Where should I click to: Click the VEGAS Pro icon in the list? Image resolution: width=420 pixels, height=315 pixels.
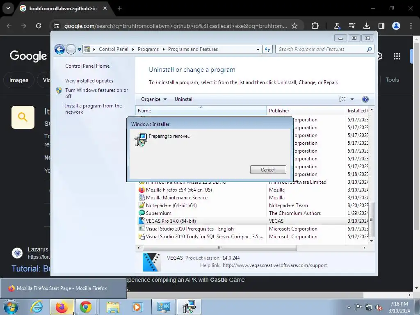click(x=142, y=221)
